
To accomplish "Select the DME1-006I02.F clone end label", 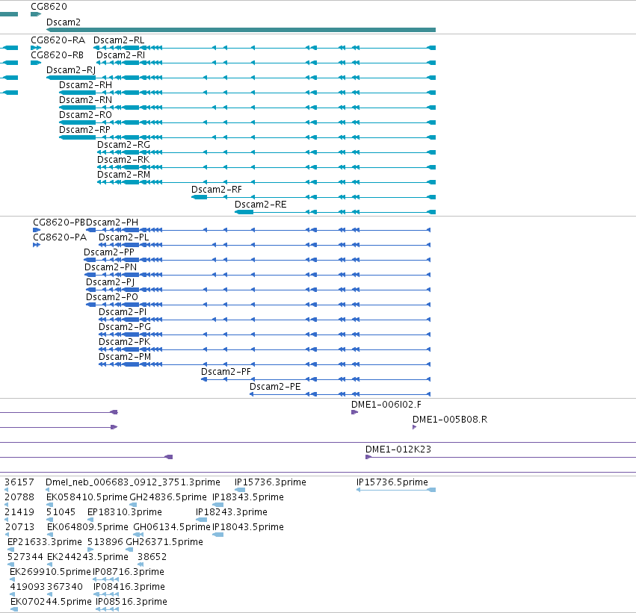I will point(386,405).
